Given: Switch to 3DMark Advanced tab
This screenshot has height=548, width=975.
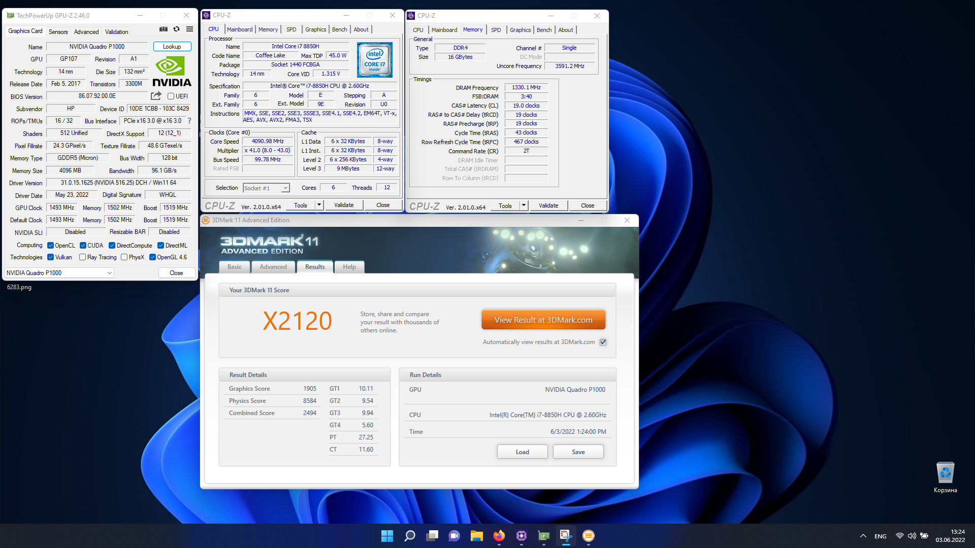Looking at the screenshot, I should pyautogui.click(x=273, y=267).
